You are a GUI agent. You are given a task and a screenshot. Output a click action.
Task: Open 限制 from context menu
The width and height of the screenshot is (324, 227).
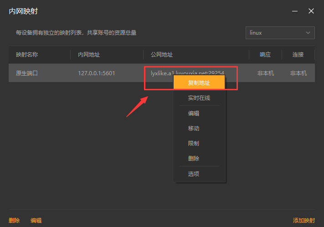coord(194,144)
